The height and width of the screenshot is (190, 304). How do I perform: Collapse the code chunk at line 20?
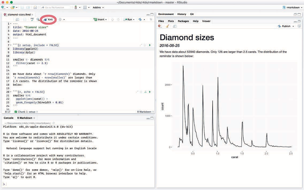coord(10,92)
